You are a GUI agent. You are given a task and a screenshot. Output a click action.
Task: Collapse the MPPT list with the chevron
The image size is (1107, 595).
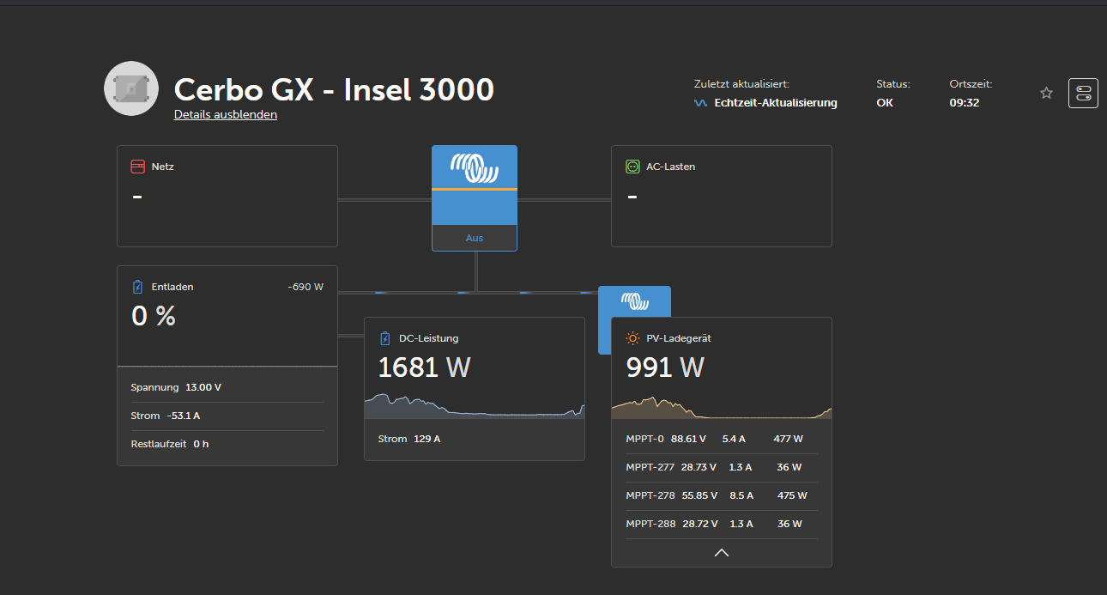tap(722, 552)
